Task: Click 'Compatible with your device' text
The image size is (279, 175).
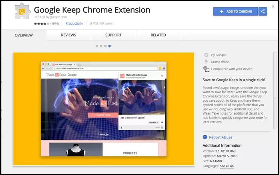Action: pyautogui.click(x=232, y=69)
